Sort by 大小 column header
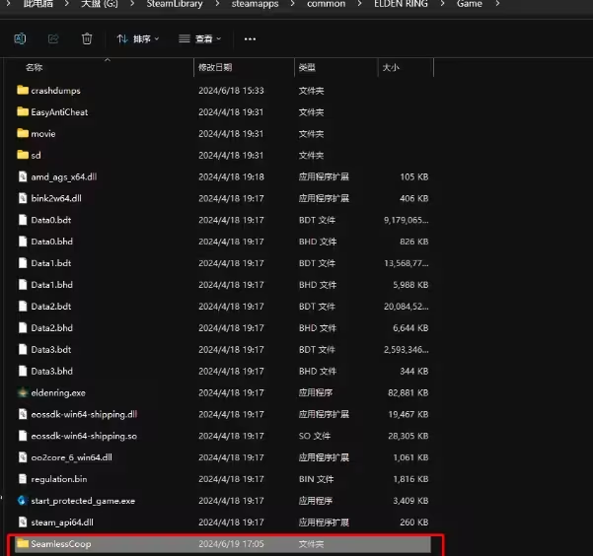Image resolution: width=593 pixels, height=556 pixels. pos(390,67)
